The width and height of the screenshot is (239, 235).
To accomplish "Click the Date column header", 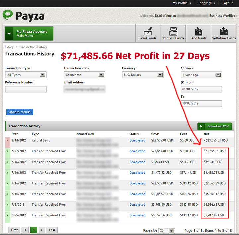I will click(x=15, y=134).
